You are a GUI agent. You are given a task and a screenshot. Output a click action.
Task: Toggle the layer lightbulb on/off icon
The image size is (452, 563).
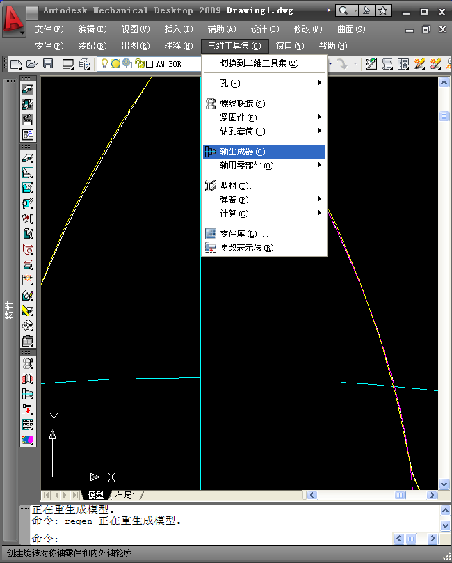[x=105, y=63]
